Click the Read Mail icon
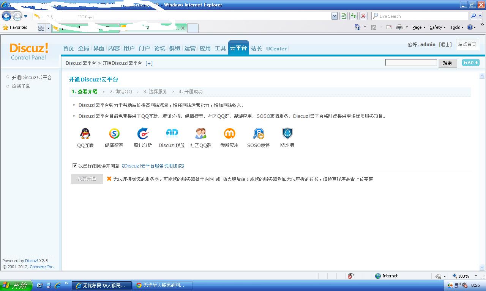This screenshot has width=486, height=291. [389, 27]
